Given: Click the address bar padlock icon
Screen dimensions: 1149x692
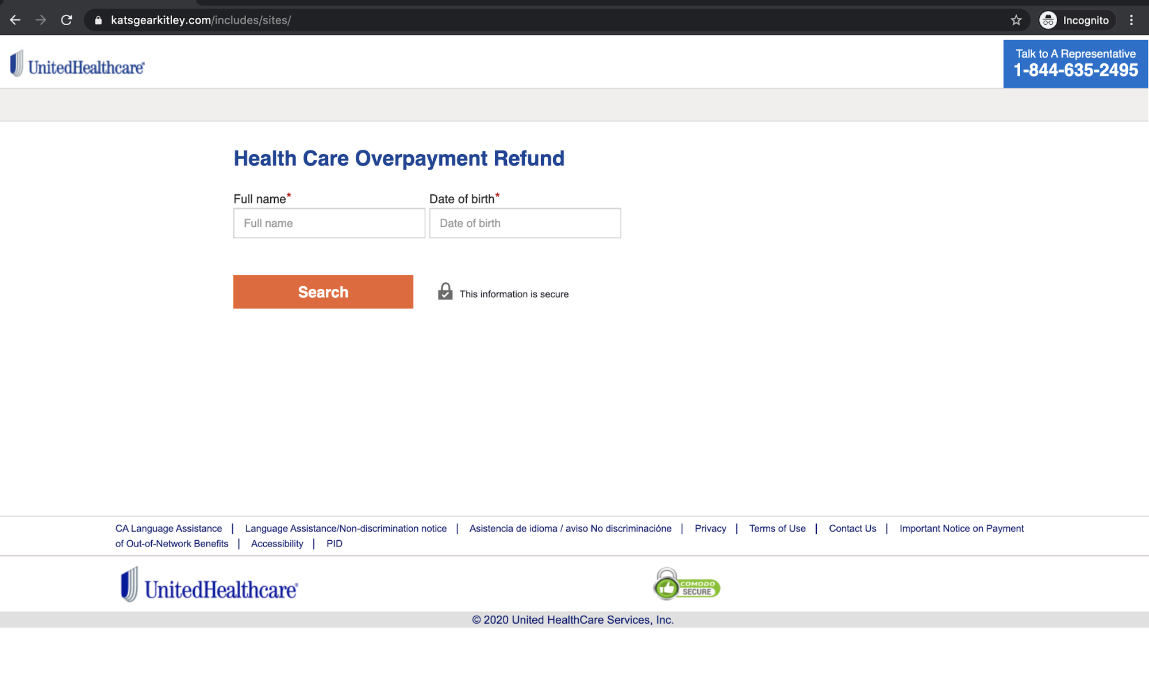Looking at the screenshot, I should [x=98, y=20].
